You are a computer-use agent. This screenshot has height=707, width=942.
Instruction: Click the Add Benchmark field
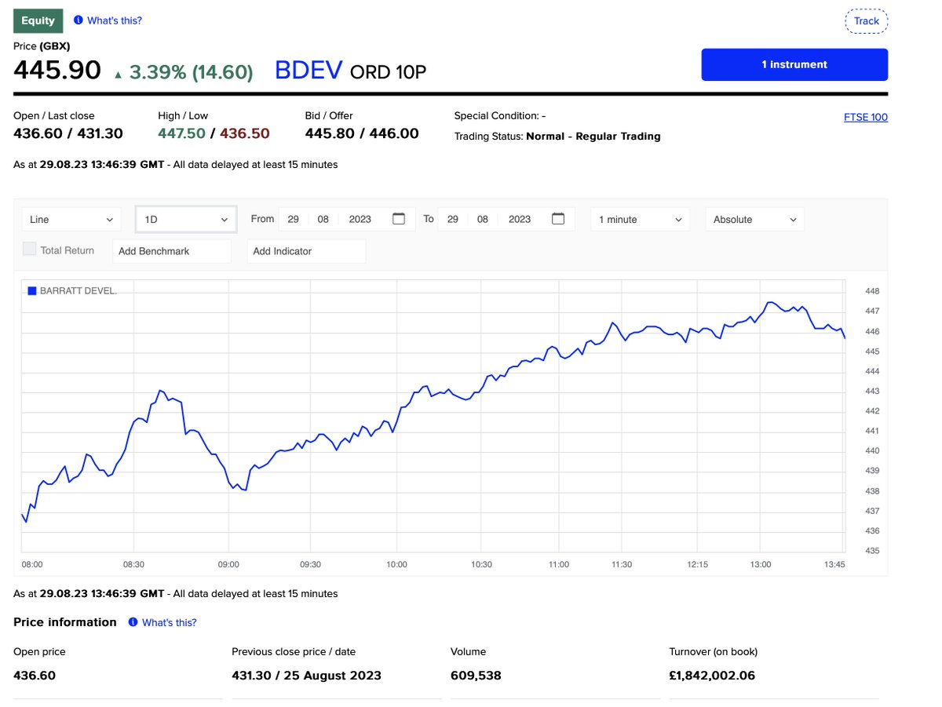pyautogui.click(x=171, y=251)
